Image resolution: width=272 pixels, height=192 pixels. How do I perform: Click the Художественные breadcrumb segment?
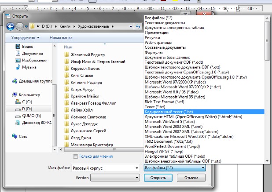(x=93, y=26)
